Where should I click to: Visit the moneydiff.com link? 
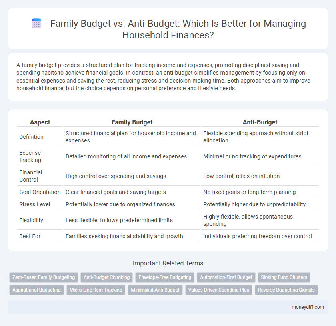(x=308, y=307)
